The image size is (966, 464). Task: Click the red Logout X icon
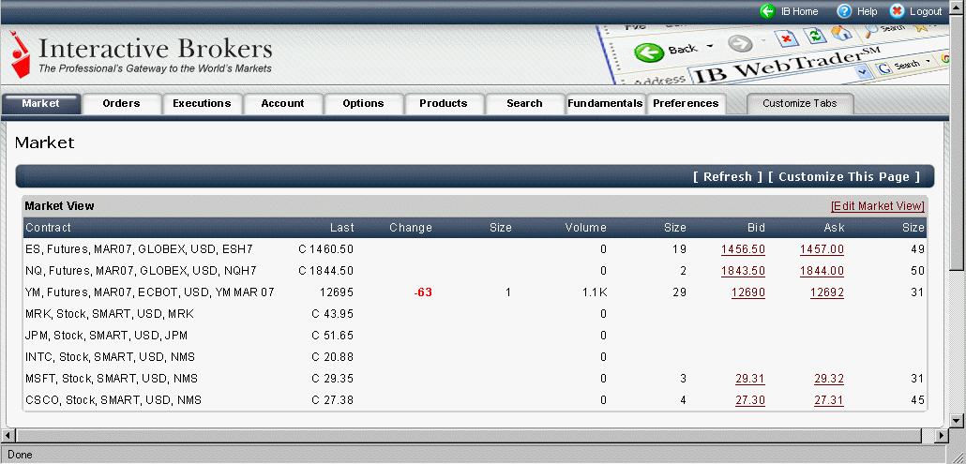click(x=897, y=11)
